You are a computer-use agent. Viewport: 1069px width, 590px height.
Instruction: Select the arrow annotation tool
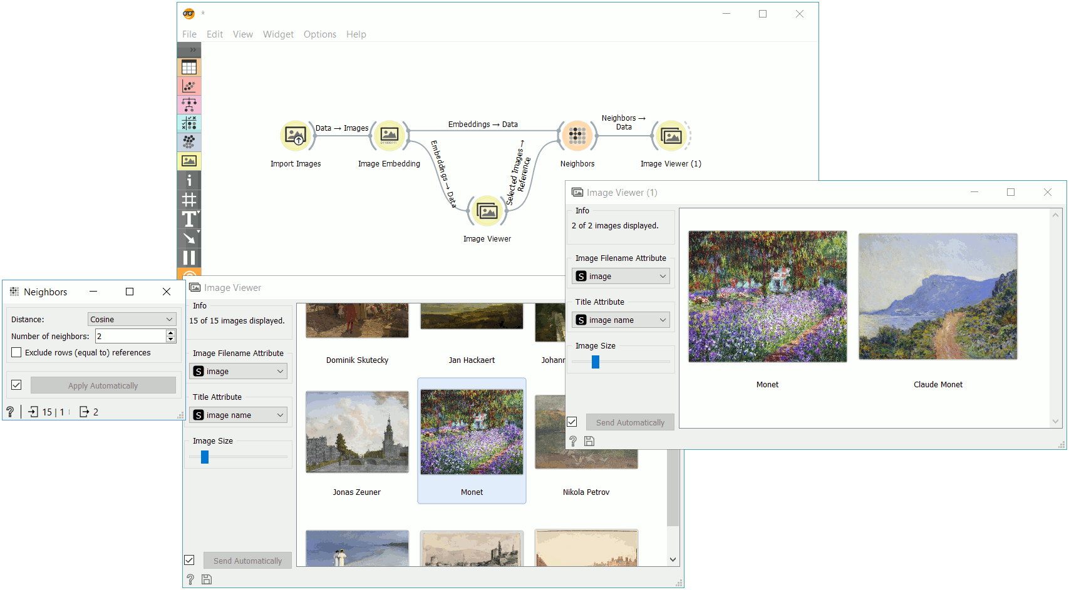coord(189,238)
